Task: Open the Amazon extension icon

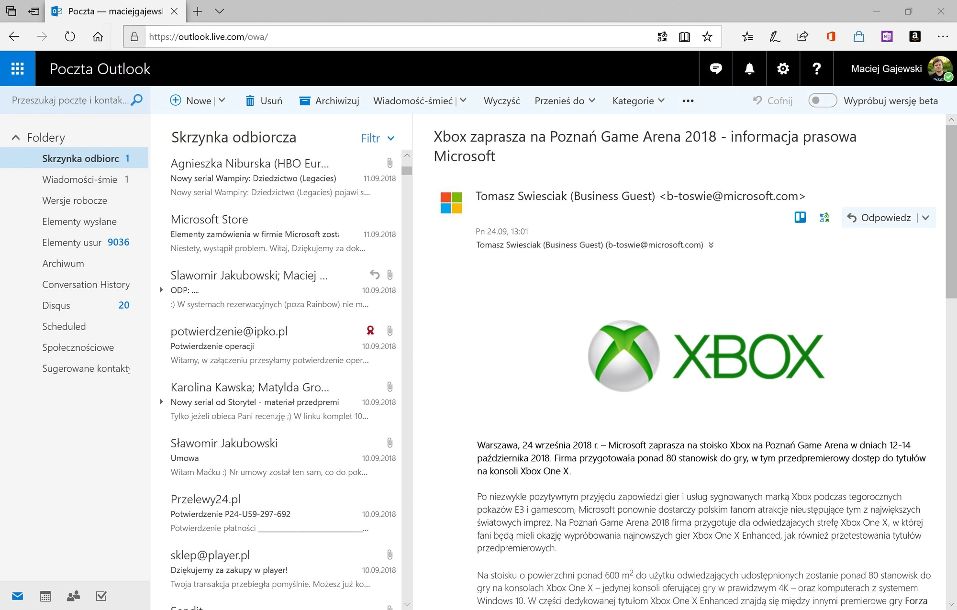Action: click(x=915, y=37)
